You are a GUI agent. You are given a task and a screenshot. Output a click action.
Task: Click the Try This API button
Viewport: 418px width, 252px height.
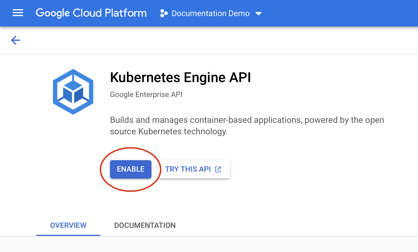tap(194, 169)
